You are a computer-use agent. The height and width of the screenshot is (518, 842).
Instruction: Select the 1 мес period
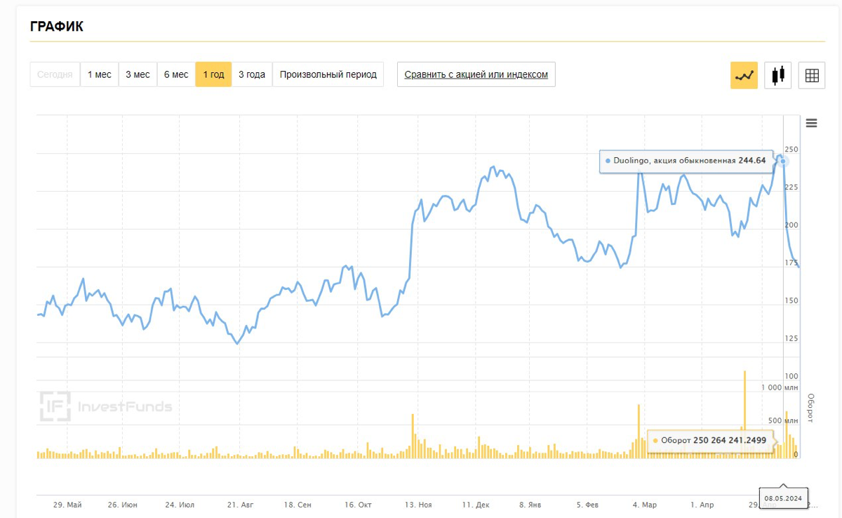tap(99, 74)
